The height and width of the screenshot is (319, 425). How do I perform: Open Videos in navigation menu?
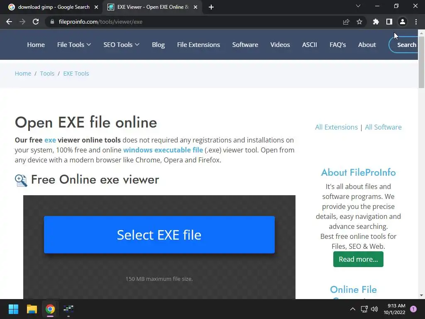(280, 45)
